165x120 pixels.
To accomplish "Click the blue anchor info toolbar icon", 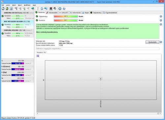I will 64,9.
